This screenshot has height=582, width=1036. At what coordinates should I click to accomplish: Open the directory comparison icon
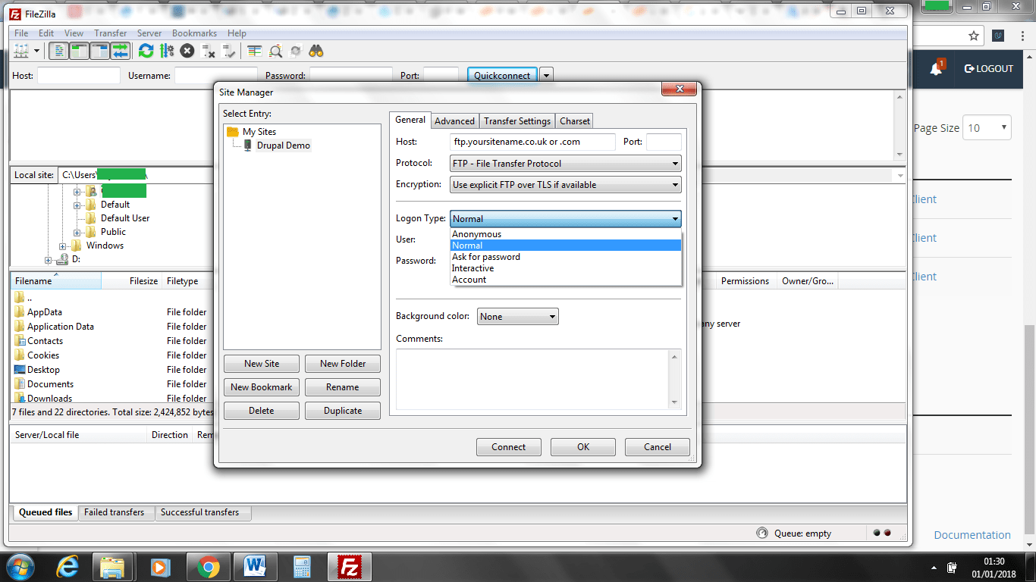pos(275,51)
